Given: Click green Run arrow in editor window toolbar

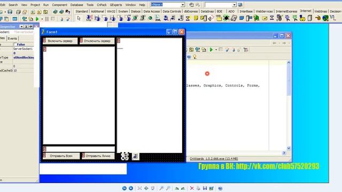Looking at the screenshot, I should (211, 50).
